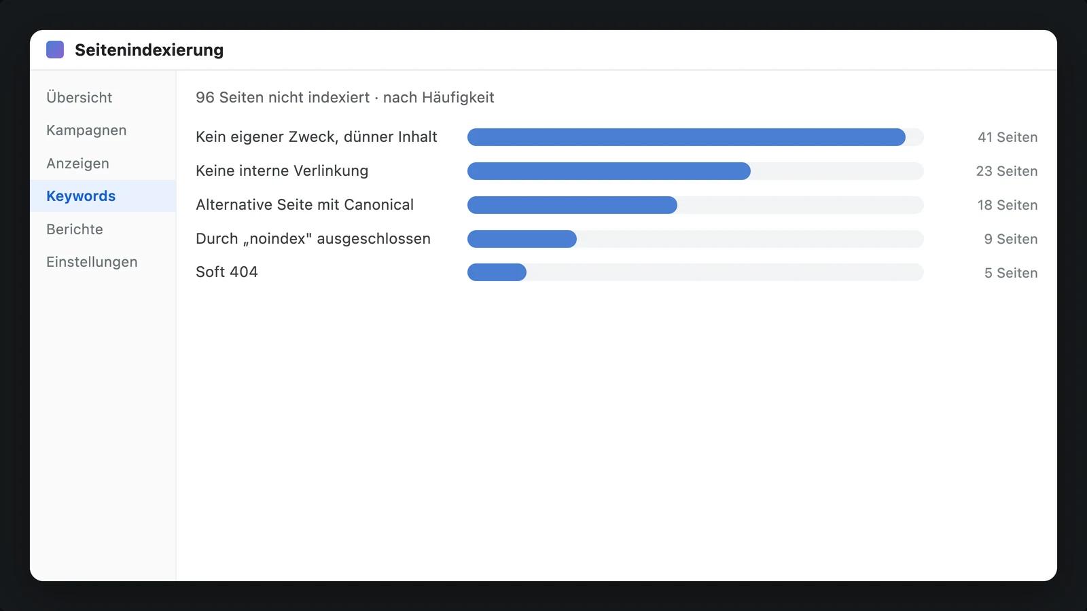Select the 'Kein eigener Zweck, dünner Inhalt' row label
The image size is (1087, 611).
tap(317, 136)
